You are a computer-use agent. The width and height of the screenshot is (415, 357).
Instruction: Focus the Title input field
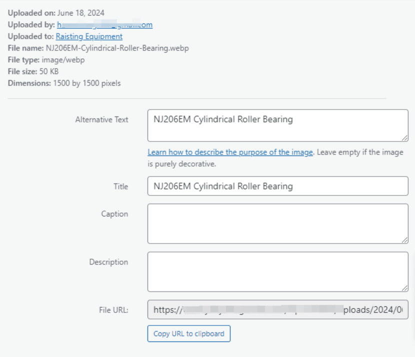(x=277, y=186)
